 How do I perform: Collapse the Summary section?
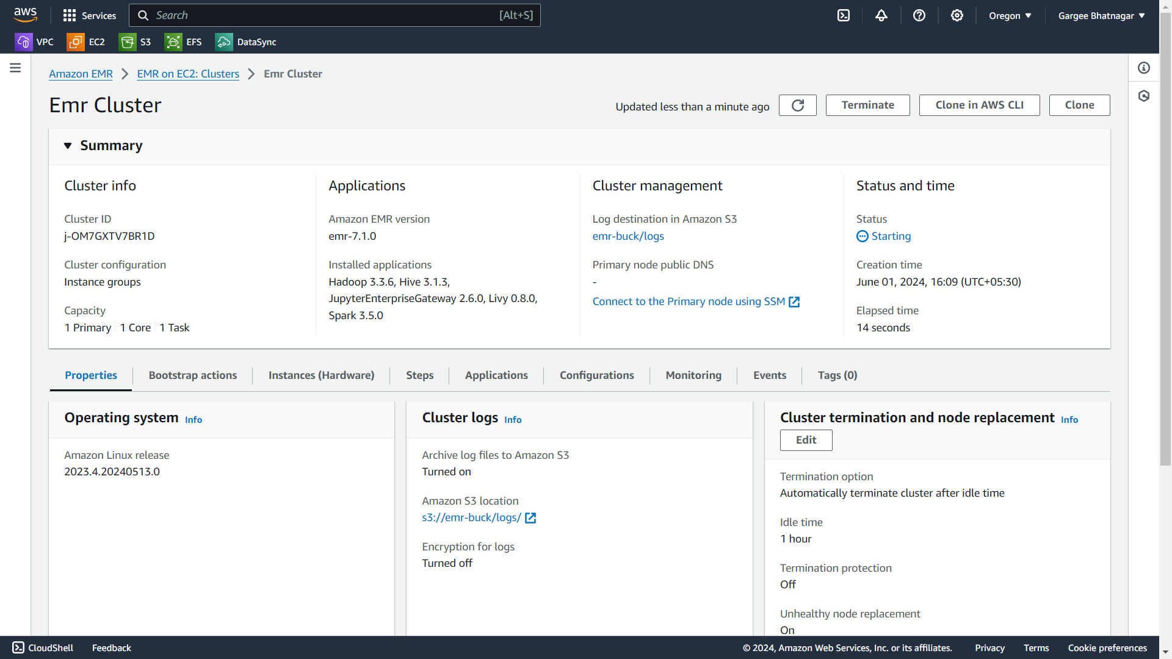pyautogui.click(x=68, y=146)
